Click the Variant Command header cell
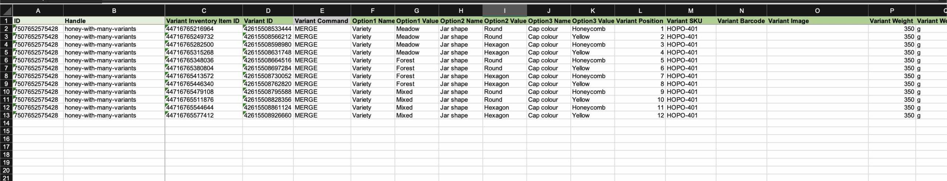 tap(322, 21)
